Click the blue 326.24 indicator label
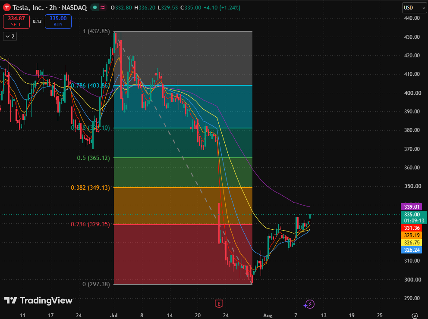This screenshot has height=319, width=428. (411, 250)
